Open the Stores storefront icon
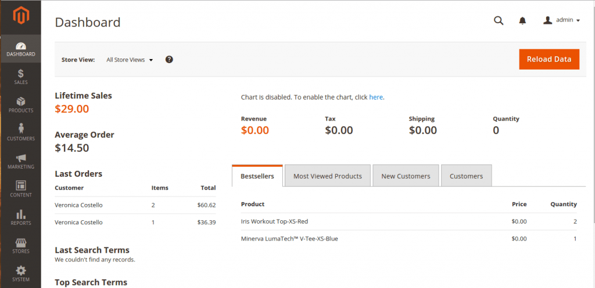 click(x=21, y=242)
